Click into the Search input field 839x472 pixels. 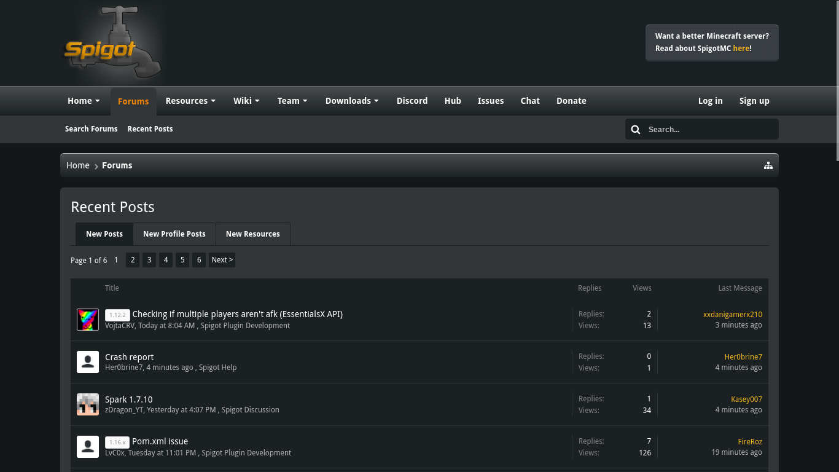pyautogui.click(x=710, y=129)
